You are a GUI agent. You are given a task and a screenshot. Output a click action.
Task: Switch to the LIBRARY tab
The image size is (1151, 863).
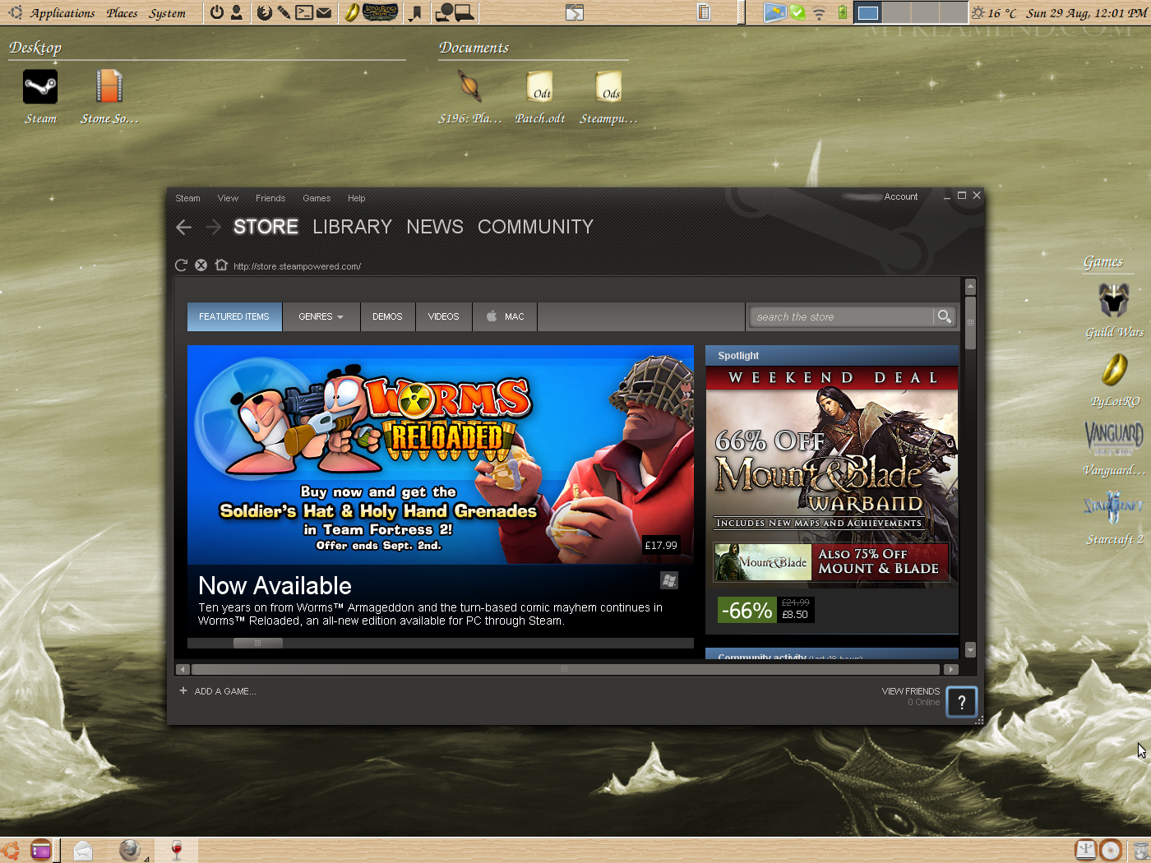click(x=352, y=227)
